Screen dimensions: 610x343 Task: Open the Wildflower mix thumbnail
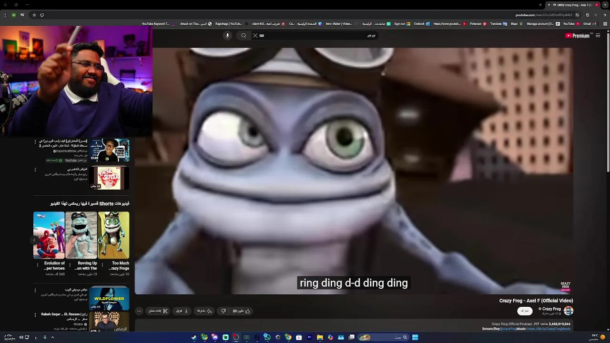coord(109,297)
